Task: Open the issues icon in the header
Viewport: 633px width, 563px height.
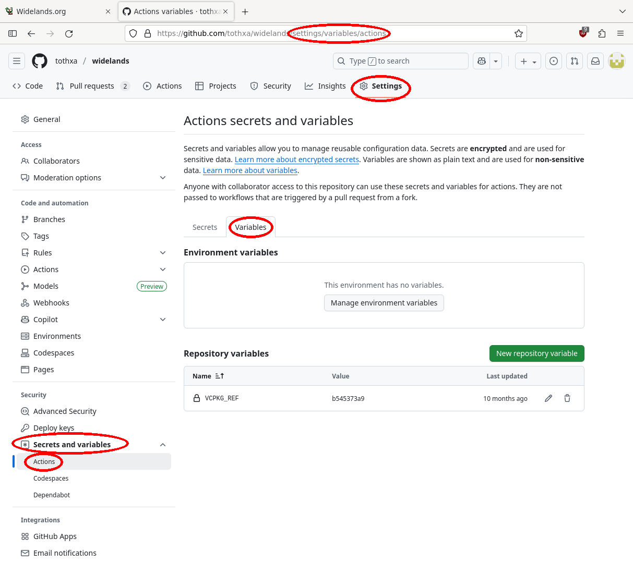Action: click(554, 61)
